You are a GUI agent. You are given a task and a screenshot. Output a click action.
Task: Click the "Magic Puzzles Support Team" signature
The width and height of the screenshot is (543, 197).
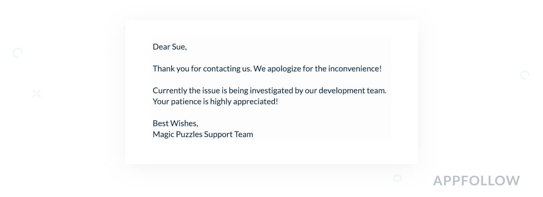(203, 134)
